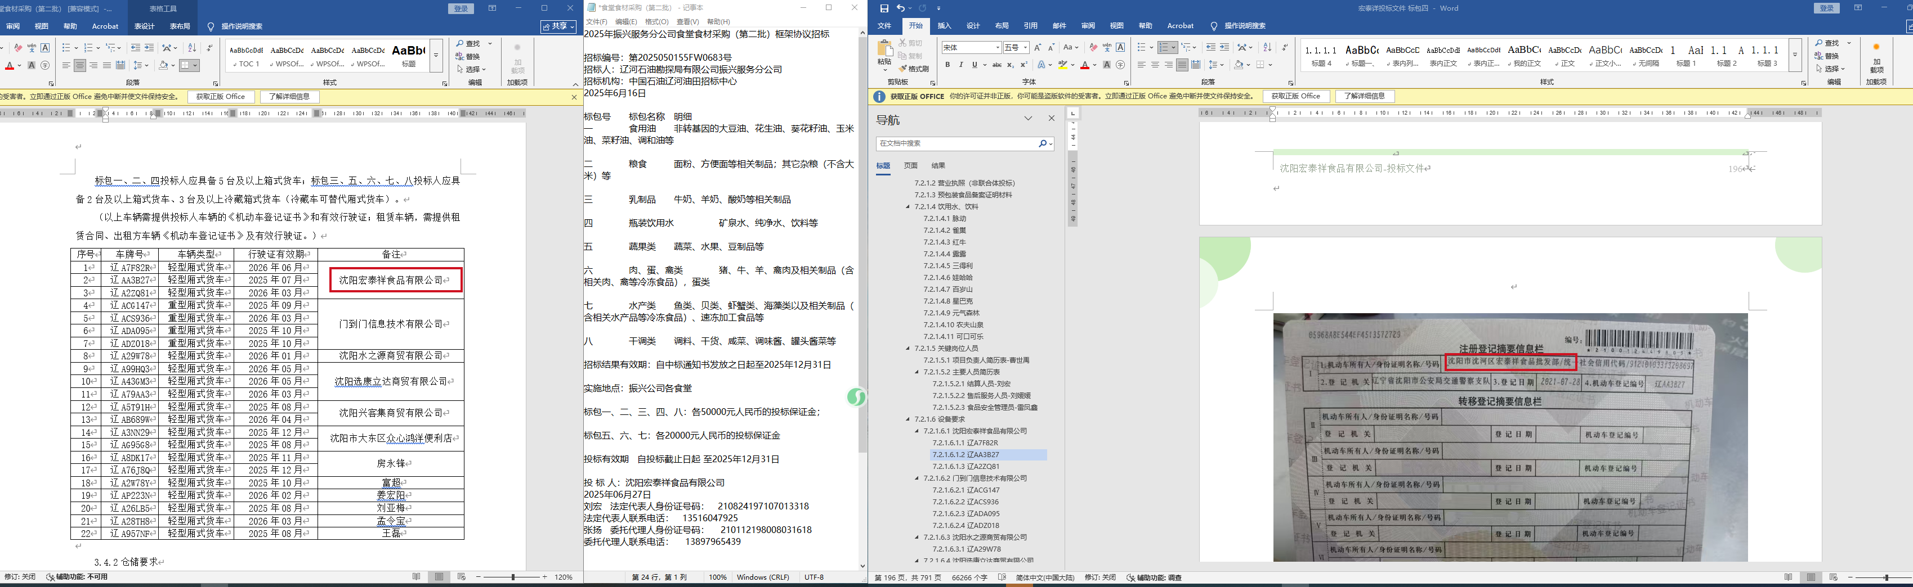The height and width of the screenshot is (587, 1913).
Task: Toggle superscript in right Word ribbon
Action: [x=1024, y=65]
